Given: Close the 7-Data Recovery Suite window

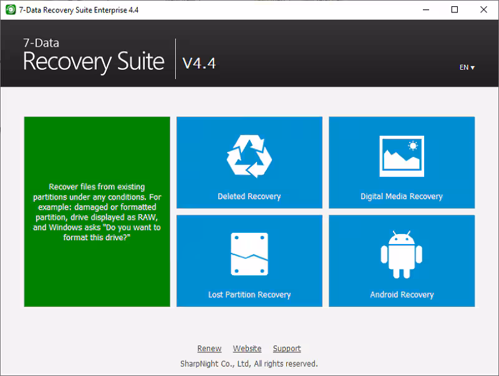Looking at the screenshot, I should coord(484,10).
